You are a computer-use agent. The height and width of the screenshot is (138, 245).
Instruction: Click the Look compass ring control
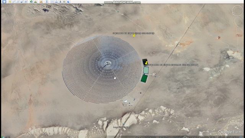pos(237,10)
